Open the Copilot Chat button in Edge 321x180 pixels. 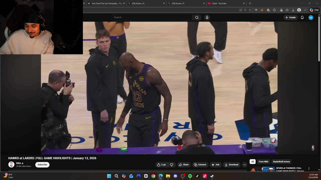(x=314, y=10)
